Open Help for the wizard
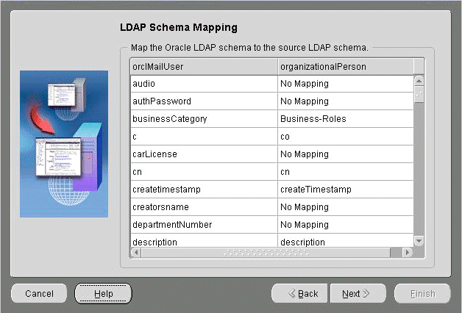Viewport: 462px width, 313px height. click(104, 293)
